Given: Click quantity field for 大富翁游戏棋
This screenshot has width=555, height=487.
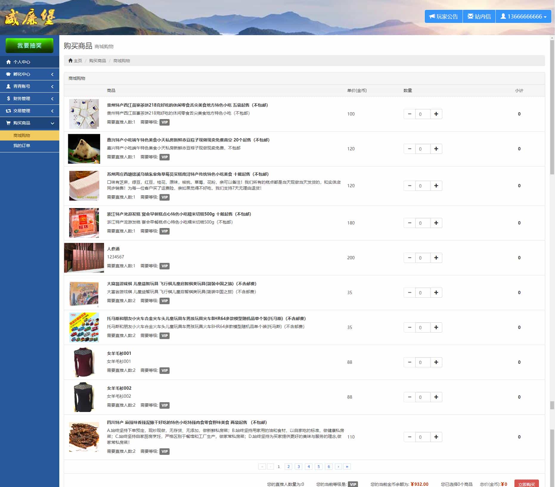Looking at the screenshot, I should pyautogui.click(x=423, y=293).
